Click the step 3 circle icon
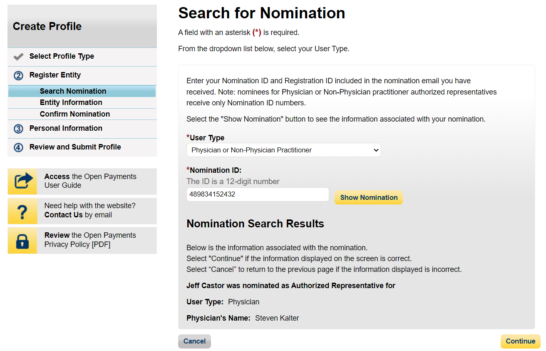546x351 pixels. [18, 129]
